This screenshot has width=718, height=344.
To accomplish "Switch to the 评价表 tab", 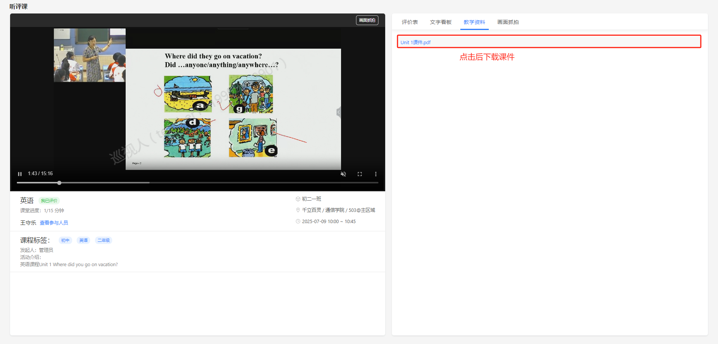I will click(x=409, y=22).
